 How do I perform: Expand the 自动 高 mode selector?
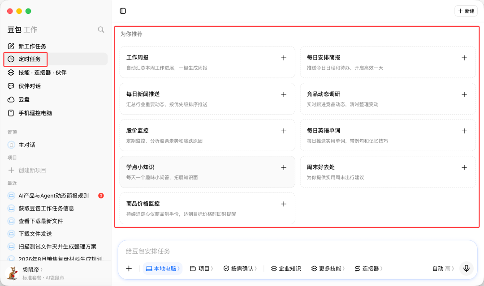[443, 269]
